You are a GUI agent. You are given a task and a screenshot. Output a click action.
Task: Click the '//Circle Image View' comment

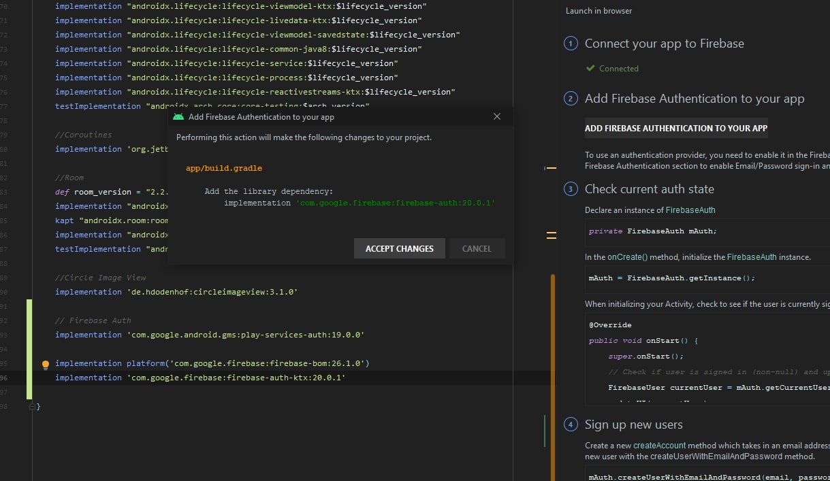tap(101, 278)
